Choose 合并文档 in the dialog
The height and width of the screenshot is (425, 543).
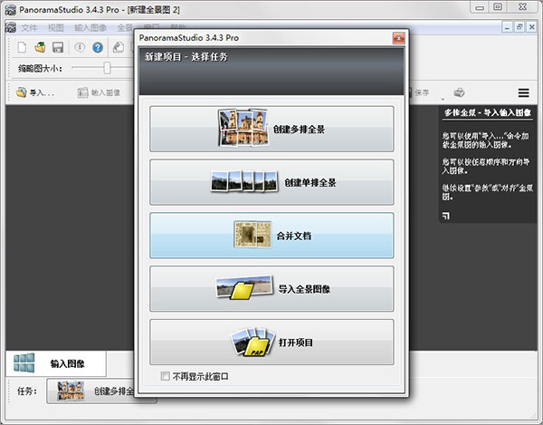click(x=271, y=236)
